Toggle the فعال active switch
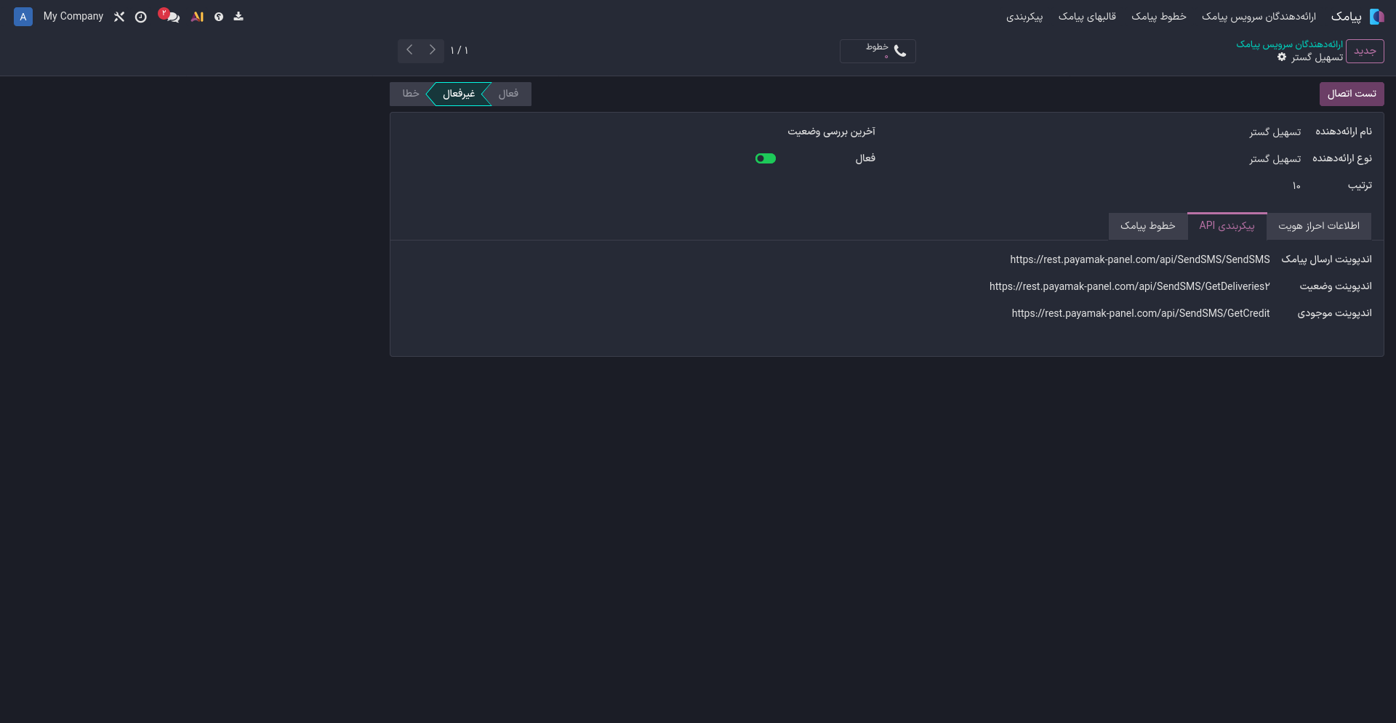1396x723 pixels. [766, 158]
